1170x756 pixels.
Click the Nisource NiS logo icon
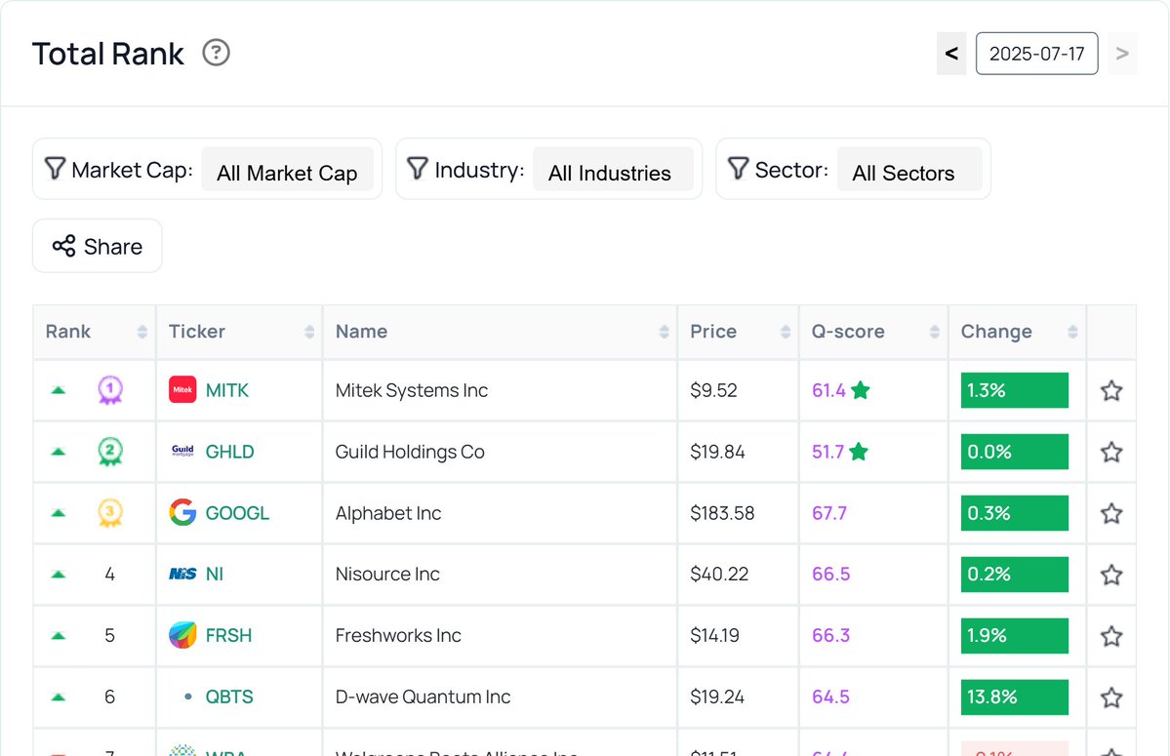(182, 575)
